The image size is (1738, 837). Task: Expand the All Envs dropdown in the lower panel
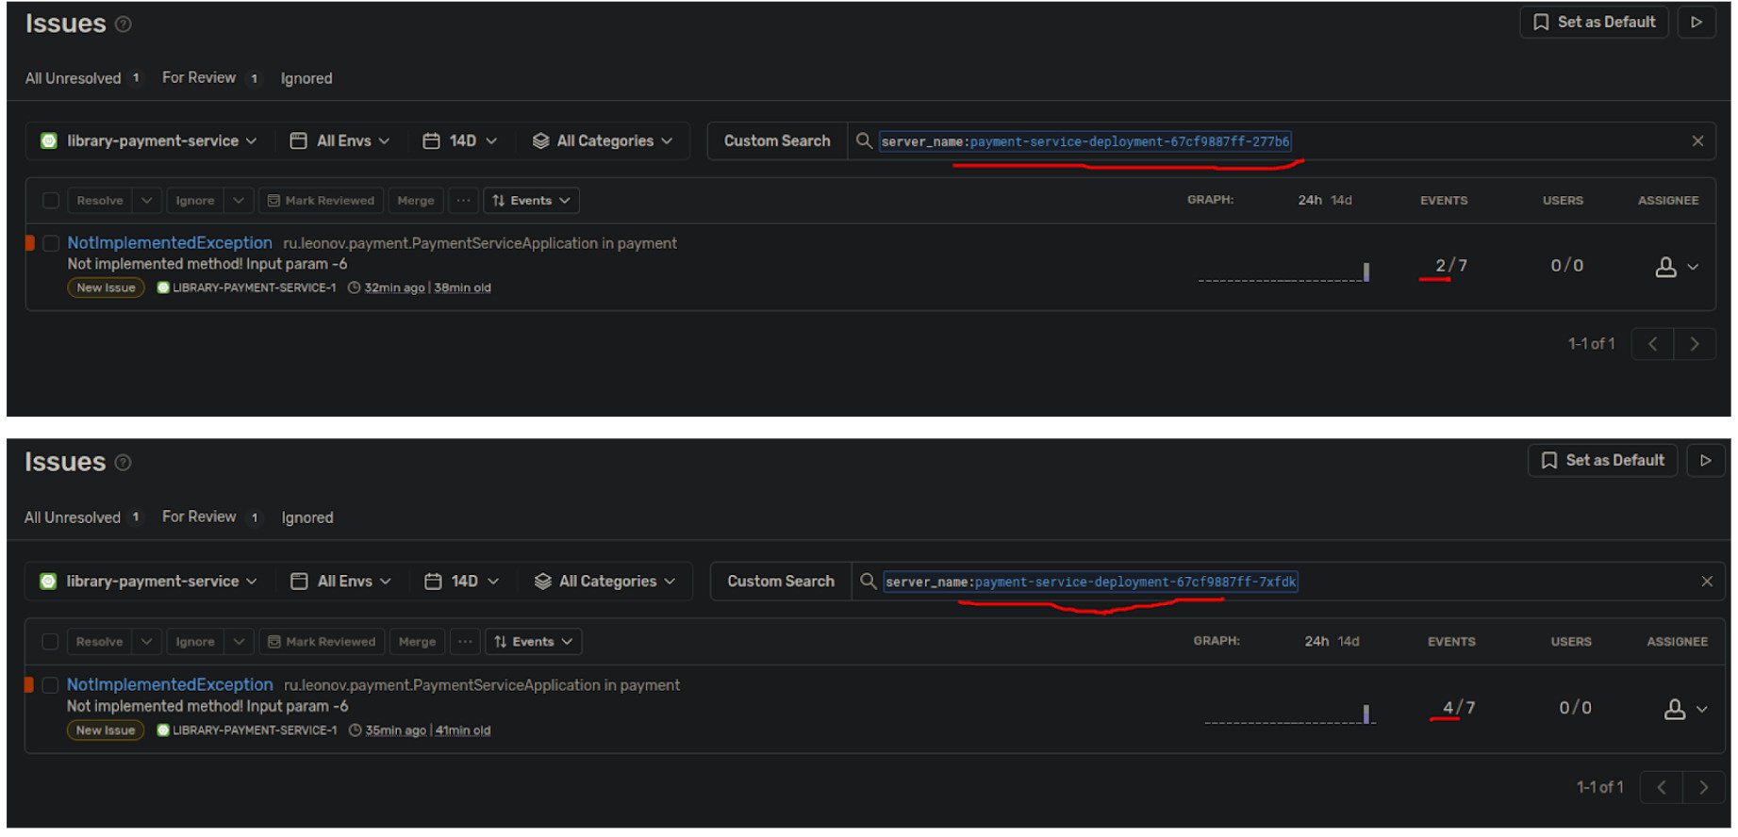pyautogui.click(x=339, y=582)
